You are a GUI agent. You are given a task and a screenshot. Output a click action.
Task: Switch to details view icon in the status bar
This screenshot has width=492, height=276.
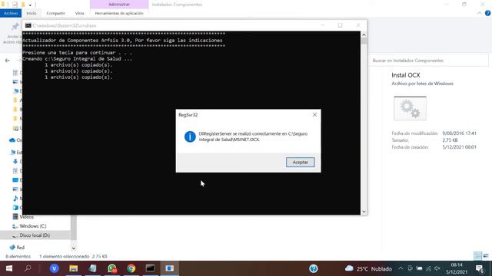pyautogui.click(x=477, y=255)
